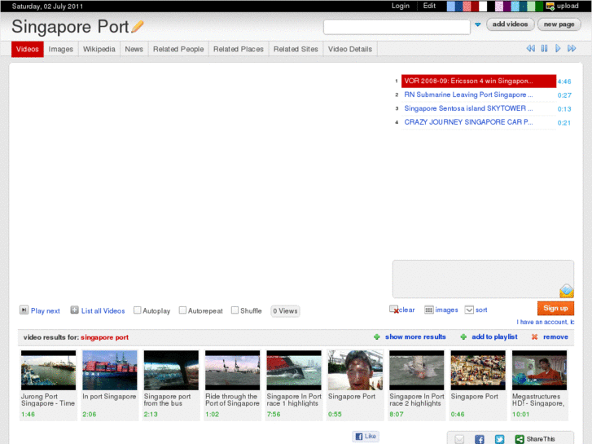592x444 pixels.
Task: Switch to the News tab
Action: tap(134, 49)
